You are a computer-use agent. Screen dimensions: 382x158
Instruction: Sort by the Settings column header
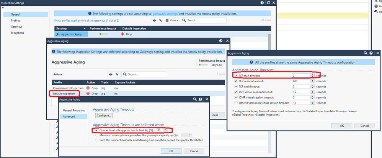pyautogui.click(x=71, y=29)
